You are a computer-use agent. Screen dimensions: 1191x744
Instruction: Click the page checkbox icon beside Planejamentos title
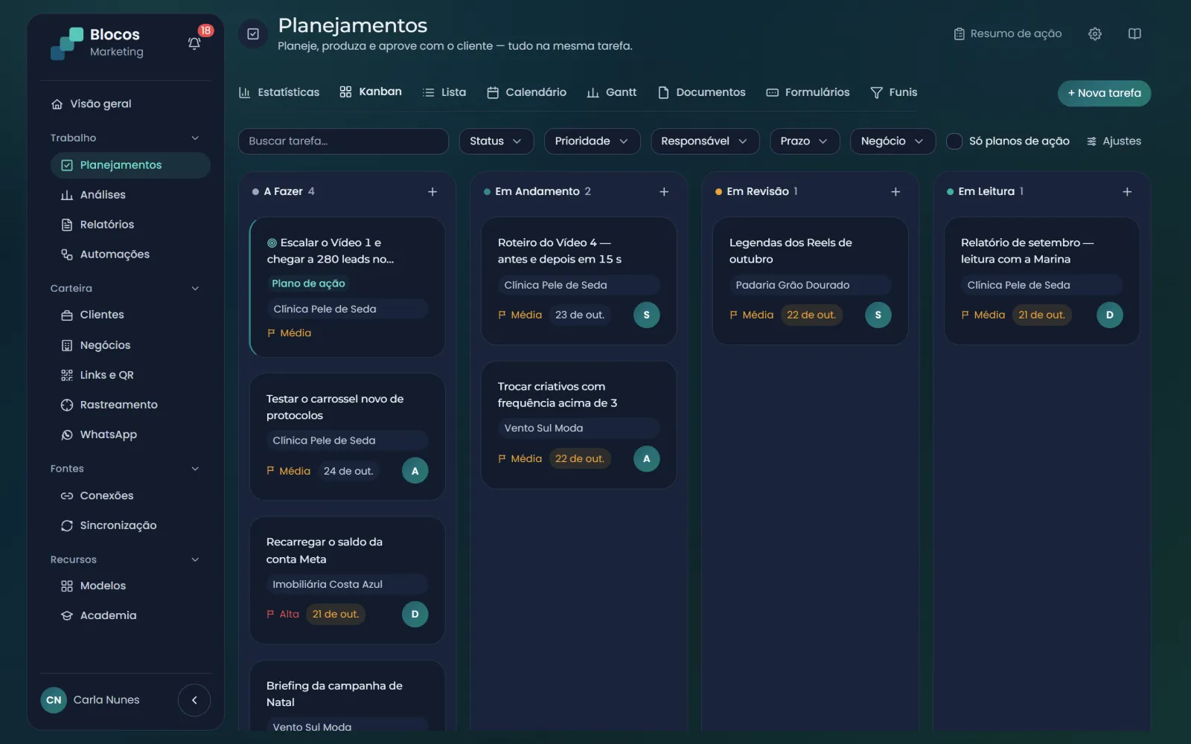[253, 34]
